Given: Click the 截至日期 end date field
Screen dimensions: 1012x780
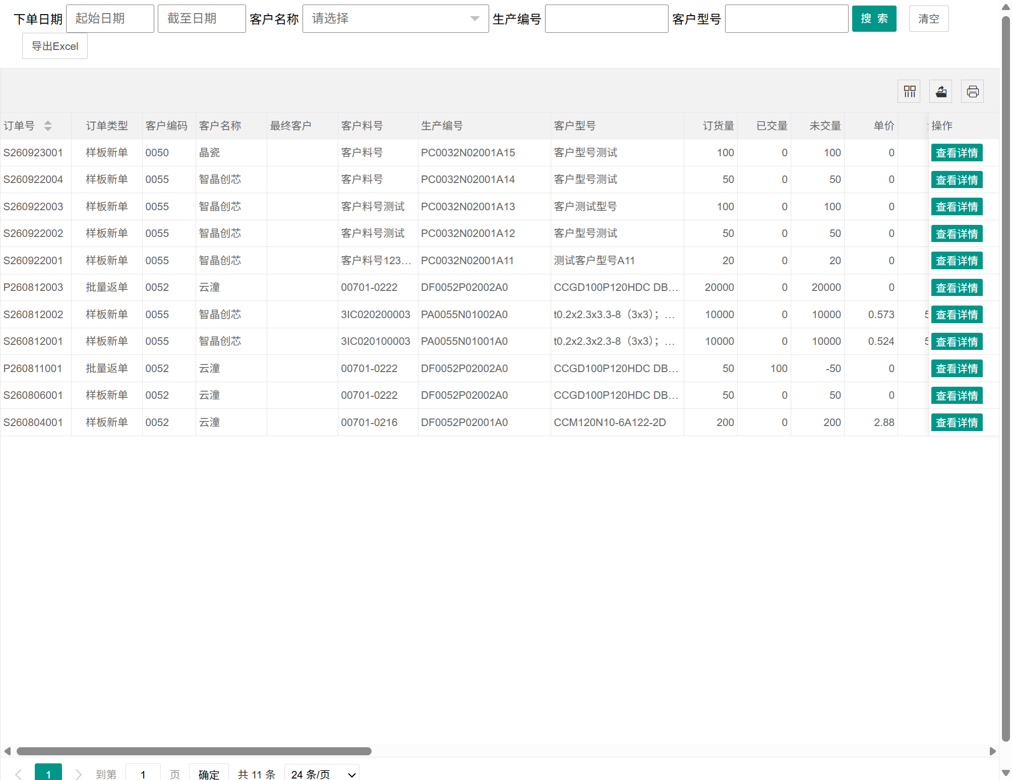Looking at the screenshot, I should point(202,19).
